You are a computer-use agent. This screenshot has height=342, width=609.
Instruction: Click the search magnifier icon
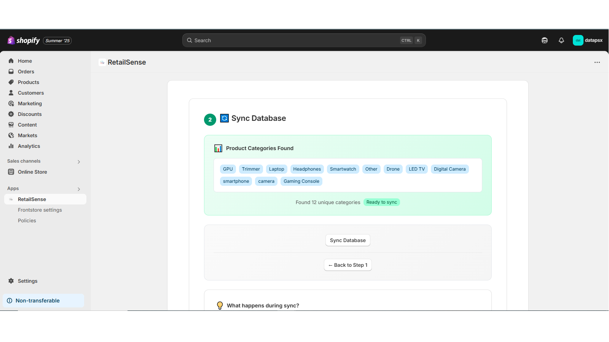coord(190,40)
